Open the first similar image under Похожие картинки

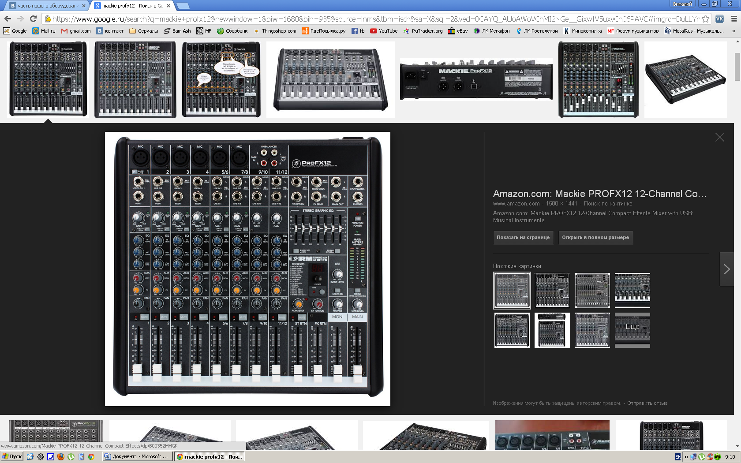(512, 290)
